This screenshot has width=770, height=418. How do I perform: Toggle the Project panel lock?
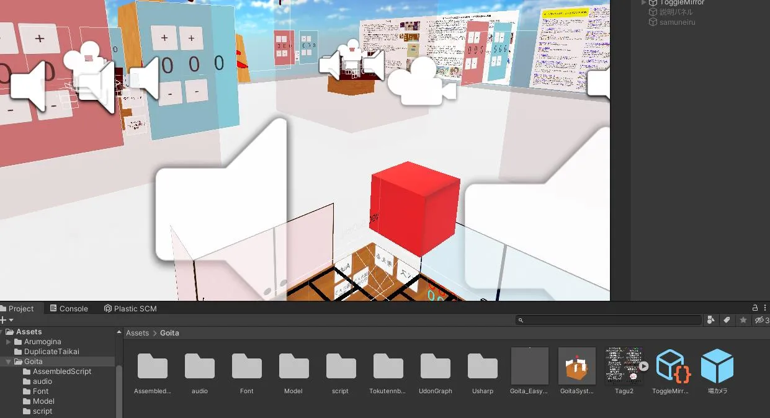tap(755, 308)
